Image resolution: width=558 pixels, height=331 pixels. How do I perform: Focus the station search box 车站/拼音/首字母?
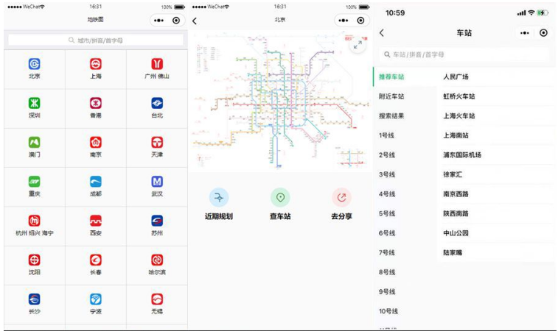coord(464,54)
